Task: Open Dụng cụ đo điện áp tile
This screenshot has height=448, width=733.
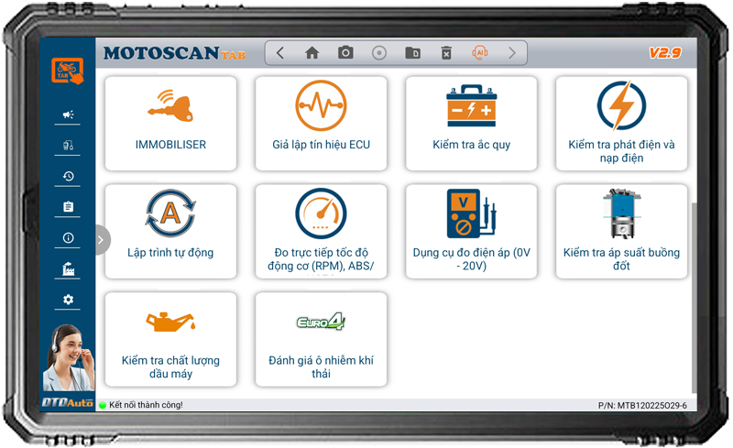Action: pyautogui.click(x=471, y=232)
